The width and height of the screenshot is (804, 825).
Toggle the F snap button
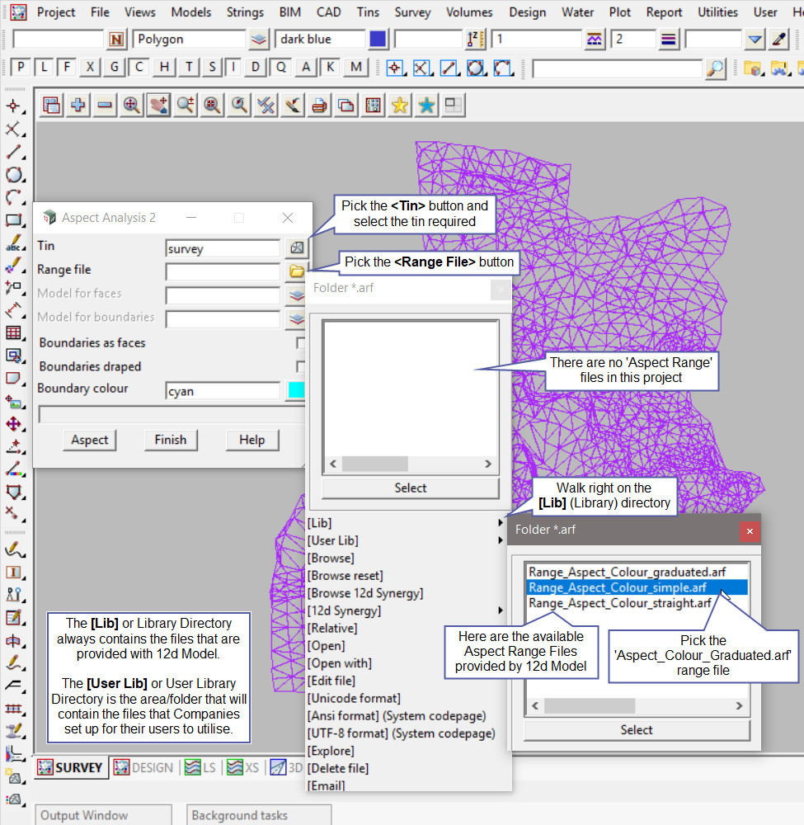67,68
